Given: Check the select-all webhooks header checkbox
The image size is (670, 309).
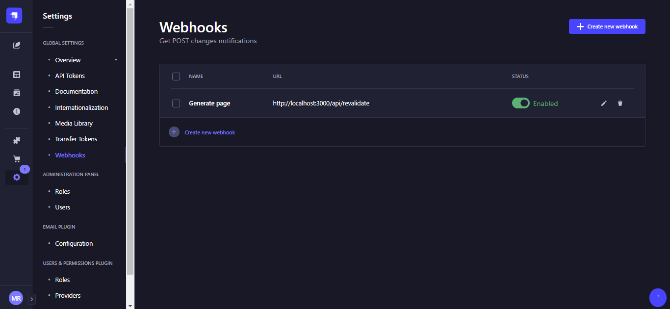Looking at the screenshot, I should point(176,77).
